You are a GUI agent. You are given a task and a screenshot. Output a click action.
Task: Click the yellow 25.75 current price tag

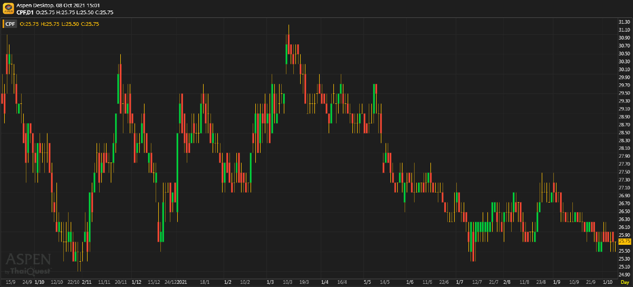[x=624, y=241]
